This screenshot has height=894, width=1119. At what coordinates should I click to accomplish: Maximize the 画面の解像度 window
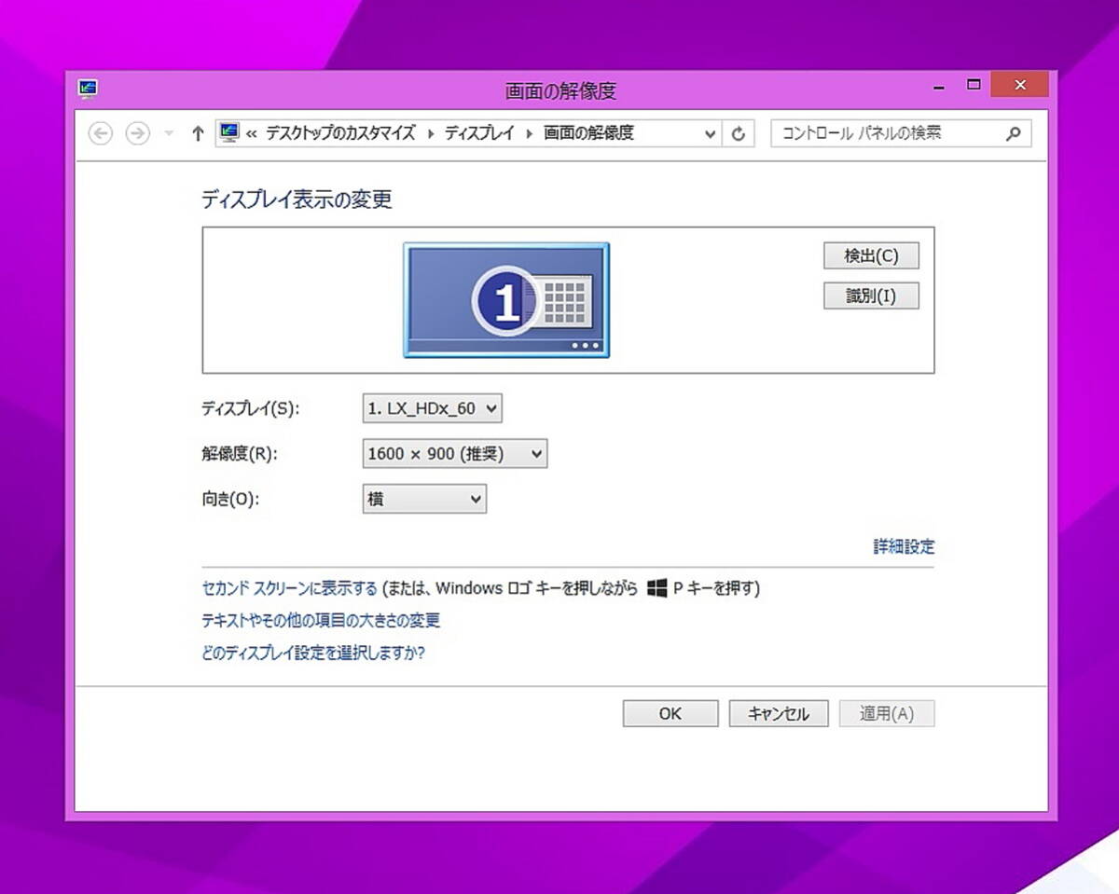[x=974, y=85]
